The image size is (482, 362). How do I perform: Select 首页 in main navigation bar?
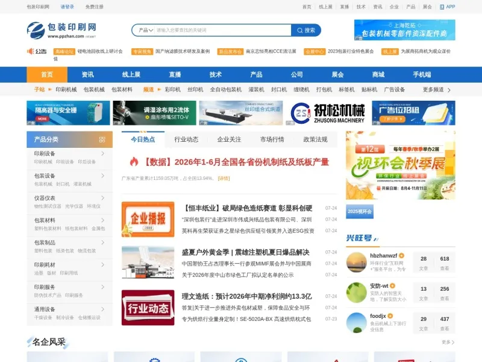click(47, 74)
